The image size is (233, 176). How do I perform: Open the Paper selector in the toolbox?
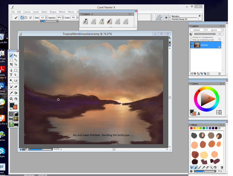pyautogui.click(x=11, y=114)
